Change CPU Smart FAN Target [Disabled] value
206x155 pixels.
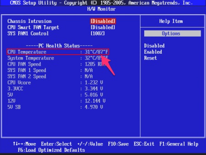[103, 27]
